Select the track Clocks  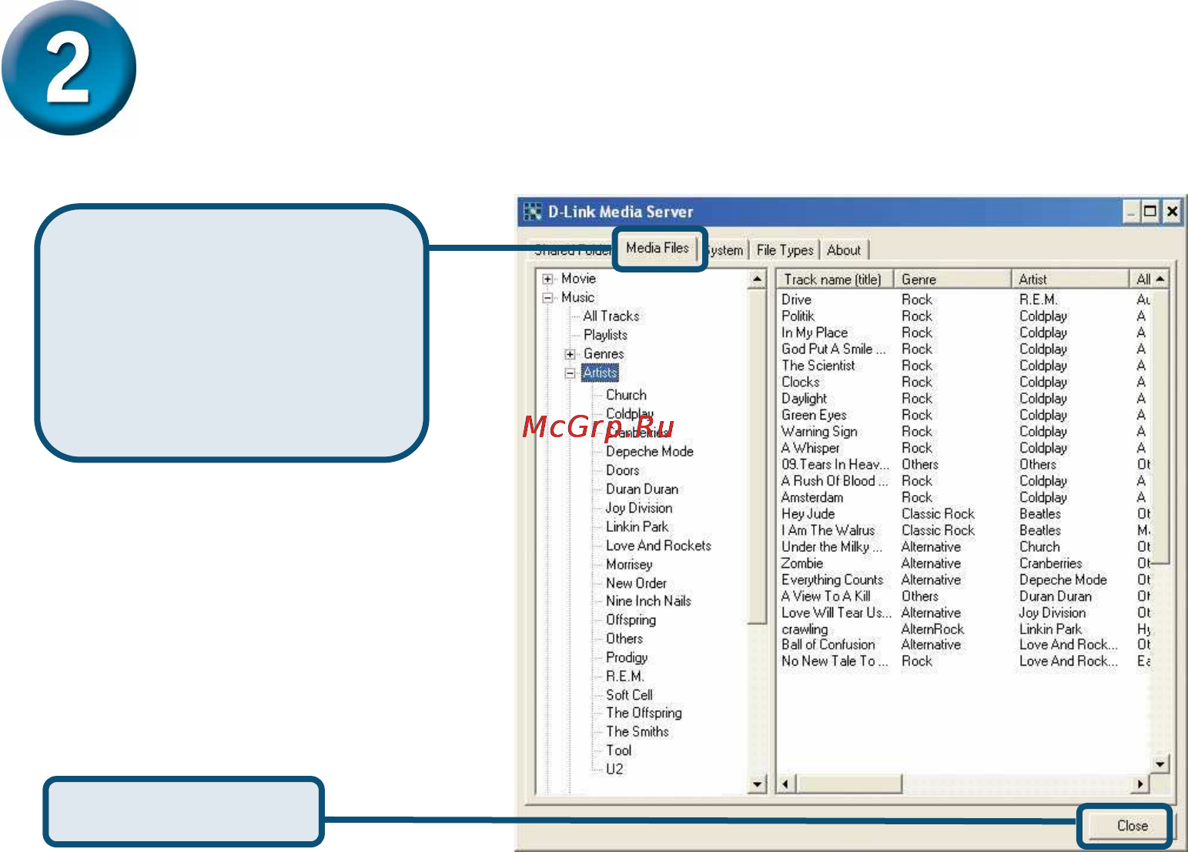coord(801,383)
